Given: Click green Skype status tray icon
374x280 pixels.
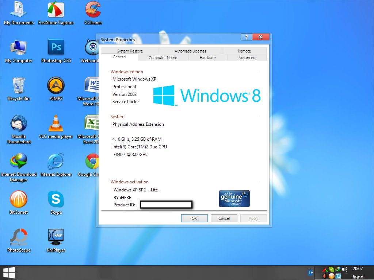Looking at the screenshot, I should [331, 269].
